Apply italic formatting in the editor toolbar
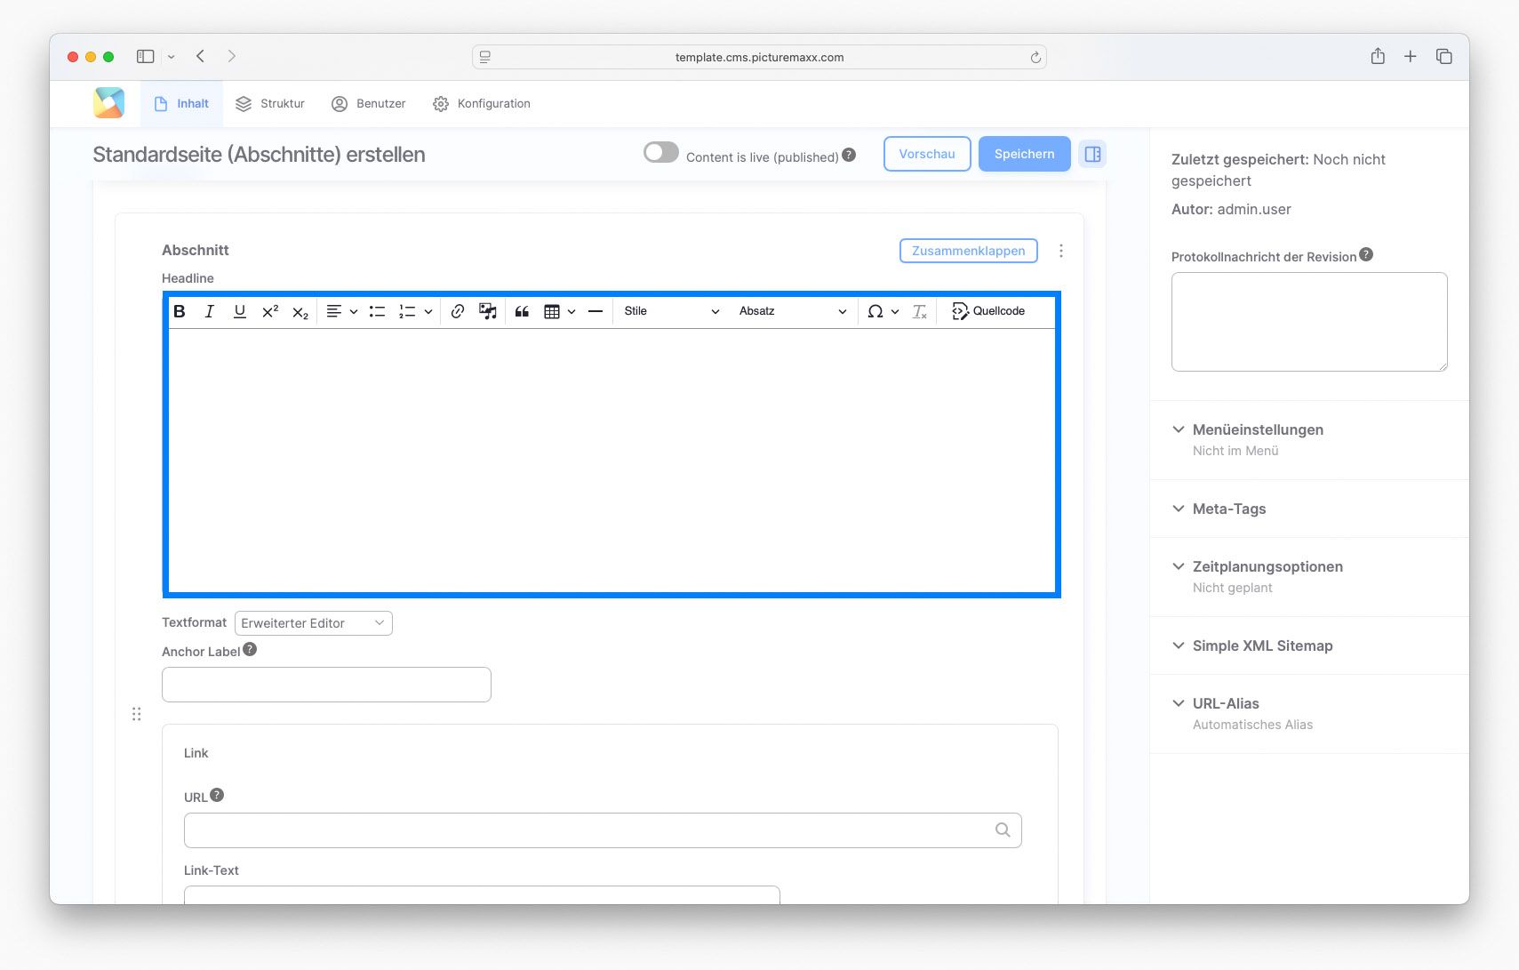The image size is (1519, 970). tap(210, 311)
